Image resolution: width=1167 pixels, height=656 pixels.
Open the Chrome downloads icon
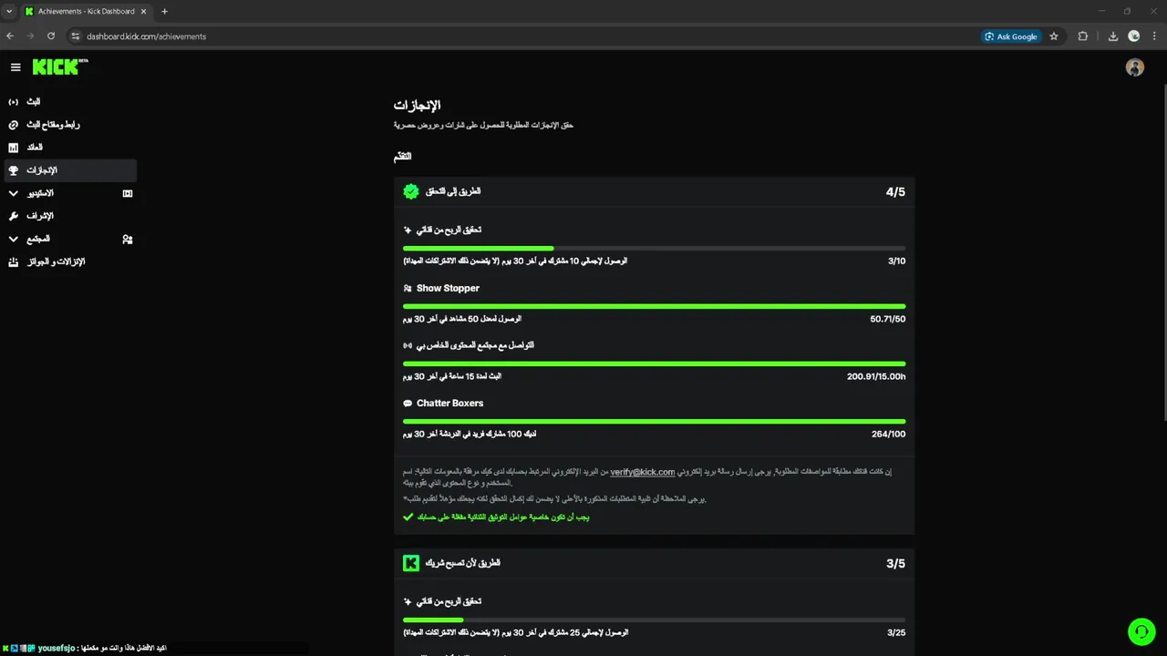click(1113, 36)
